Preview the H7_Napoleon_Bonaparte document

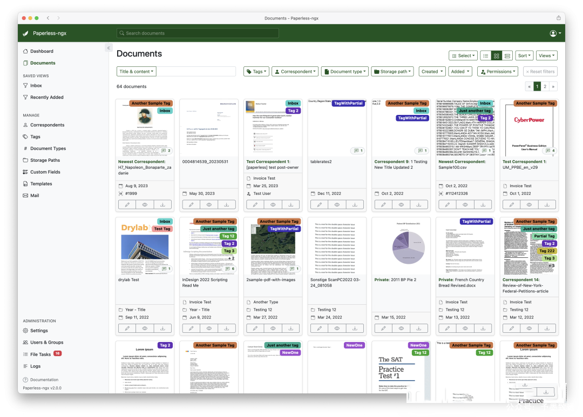click(x=145, y=205)
